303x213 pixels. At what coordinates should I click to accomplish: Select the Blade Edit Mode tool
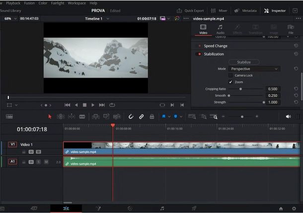[x=82, y=116]
